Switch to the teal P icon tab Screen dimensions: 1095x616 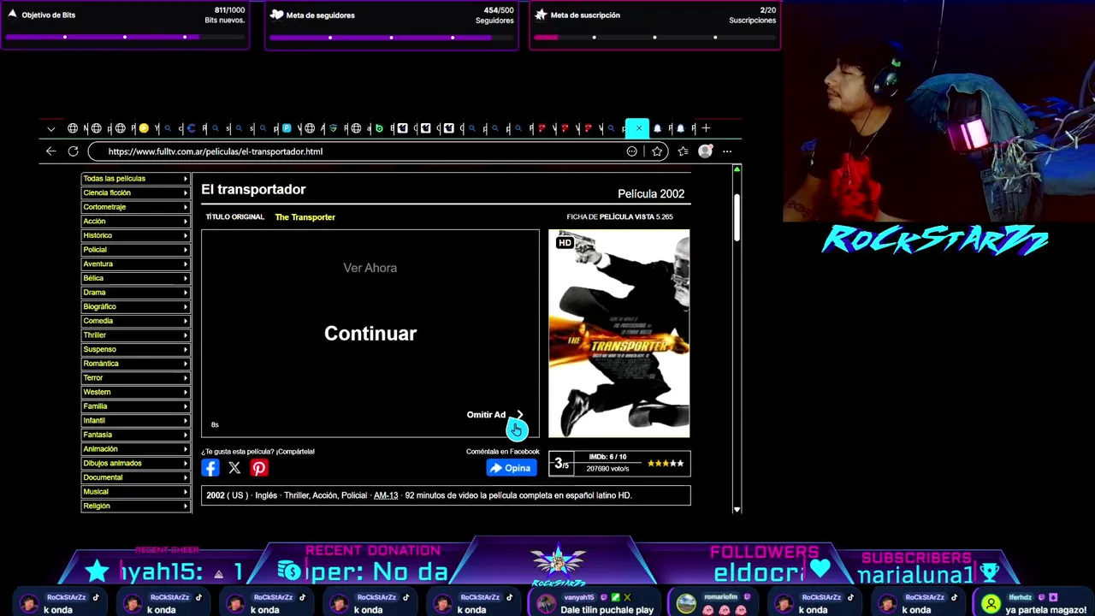[287, 128]
